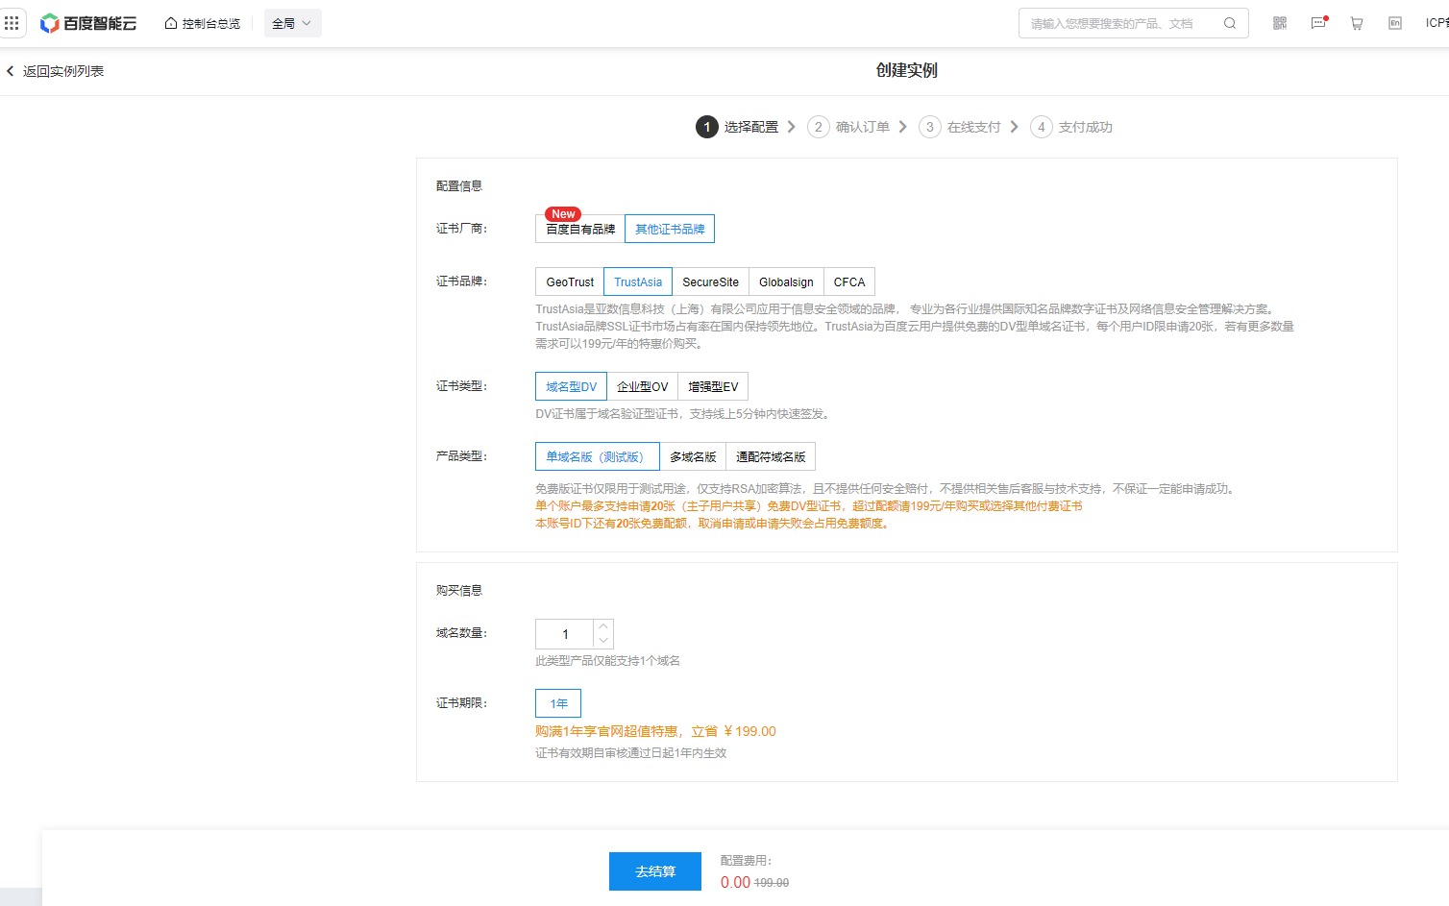Select 增强型EV certificate type
The width and height of the screenshot is (1449, 906).
(713, 386)
